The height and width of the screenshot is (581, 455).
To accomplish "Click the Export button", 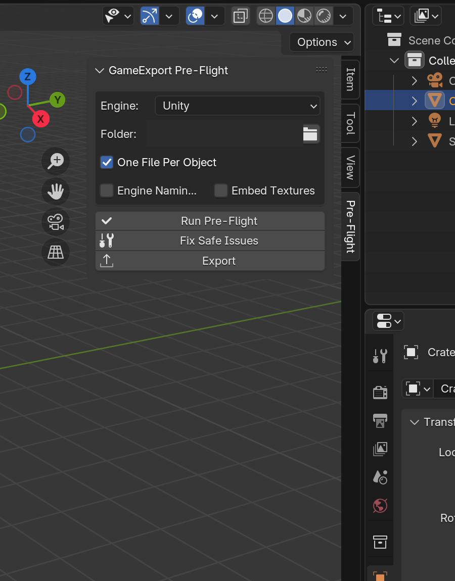I will (x=210, y=261).
